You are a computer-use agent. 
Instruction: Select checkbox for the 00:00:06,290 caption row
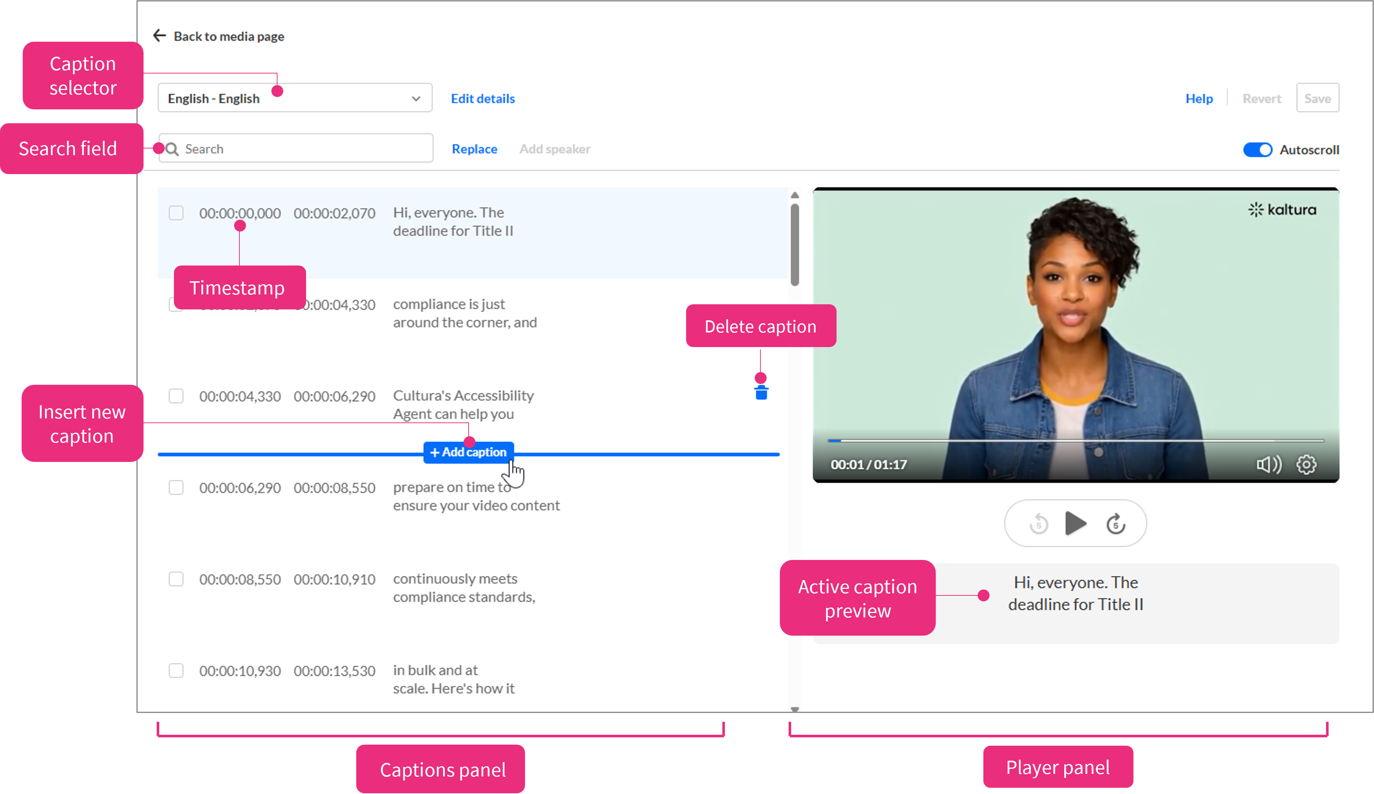tap(176, 488)
